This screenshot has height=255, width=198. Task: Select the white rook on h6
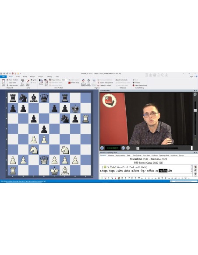coord(85,119)
